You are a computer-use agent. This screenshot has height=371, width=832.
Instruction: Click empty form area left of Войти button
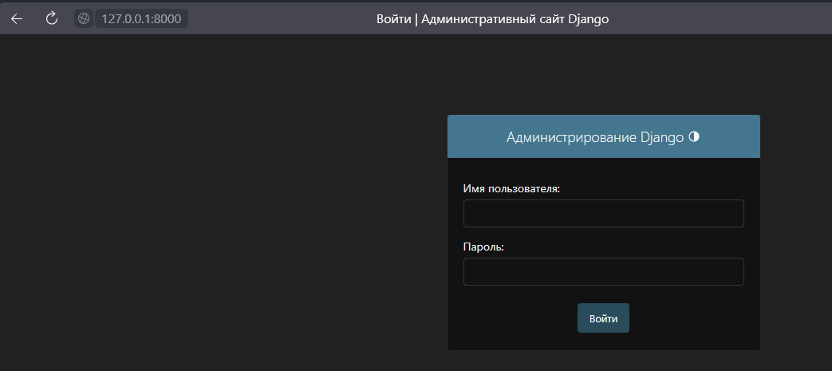pos(511,318)
